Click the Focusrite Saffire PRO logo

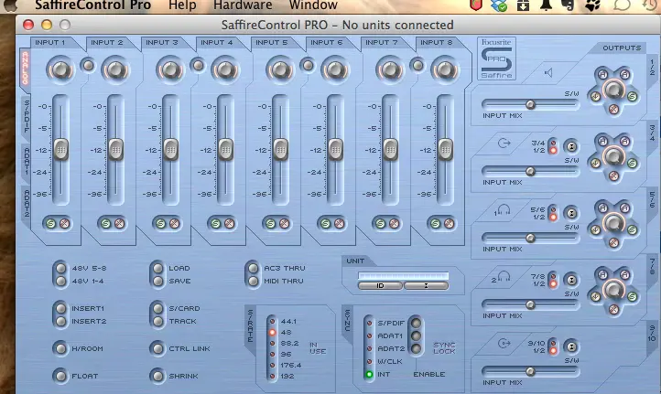[x=496, y=59]
